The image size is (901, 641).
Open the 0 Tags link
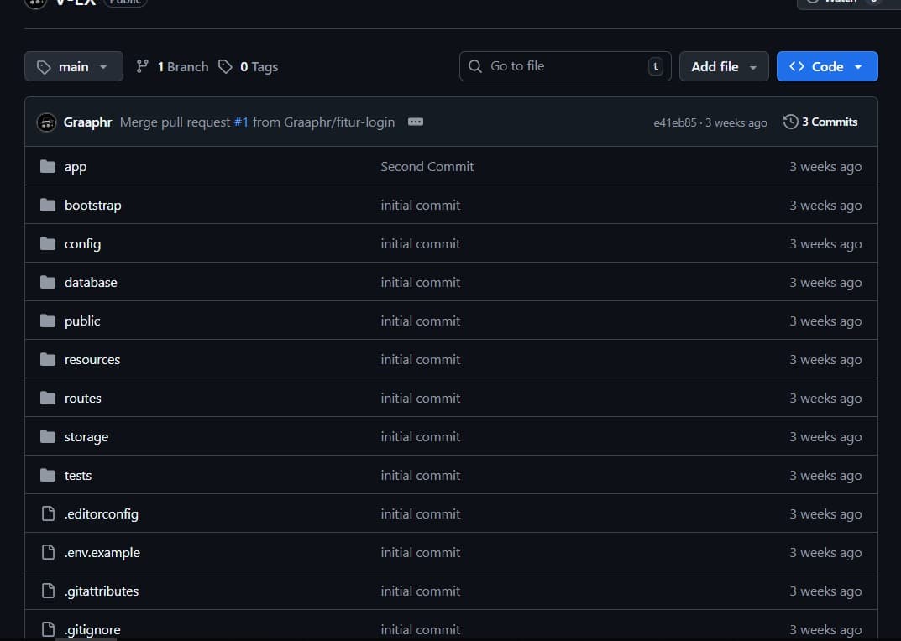[x=249, y=67]
